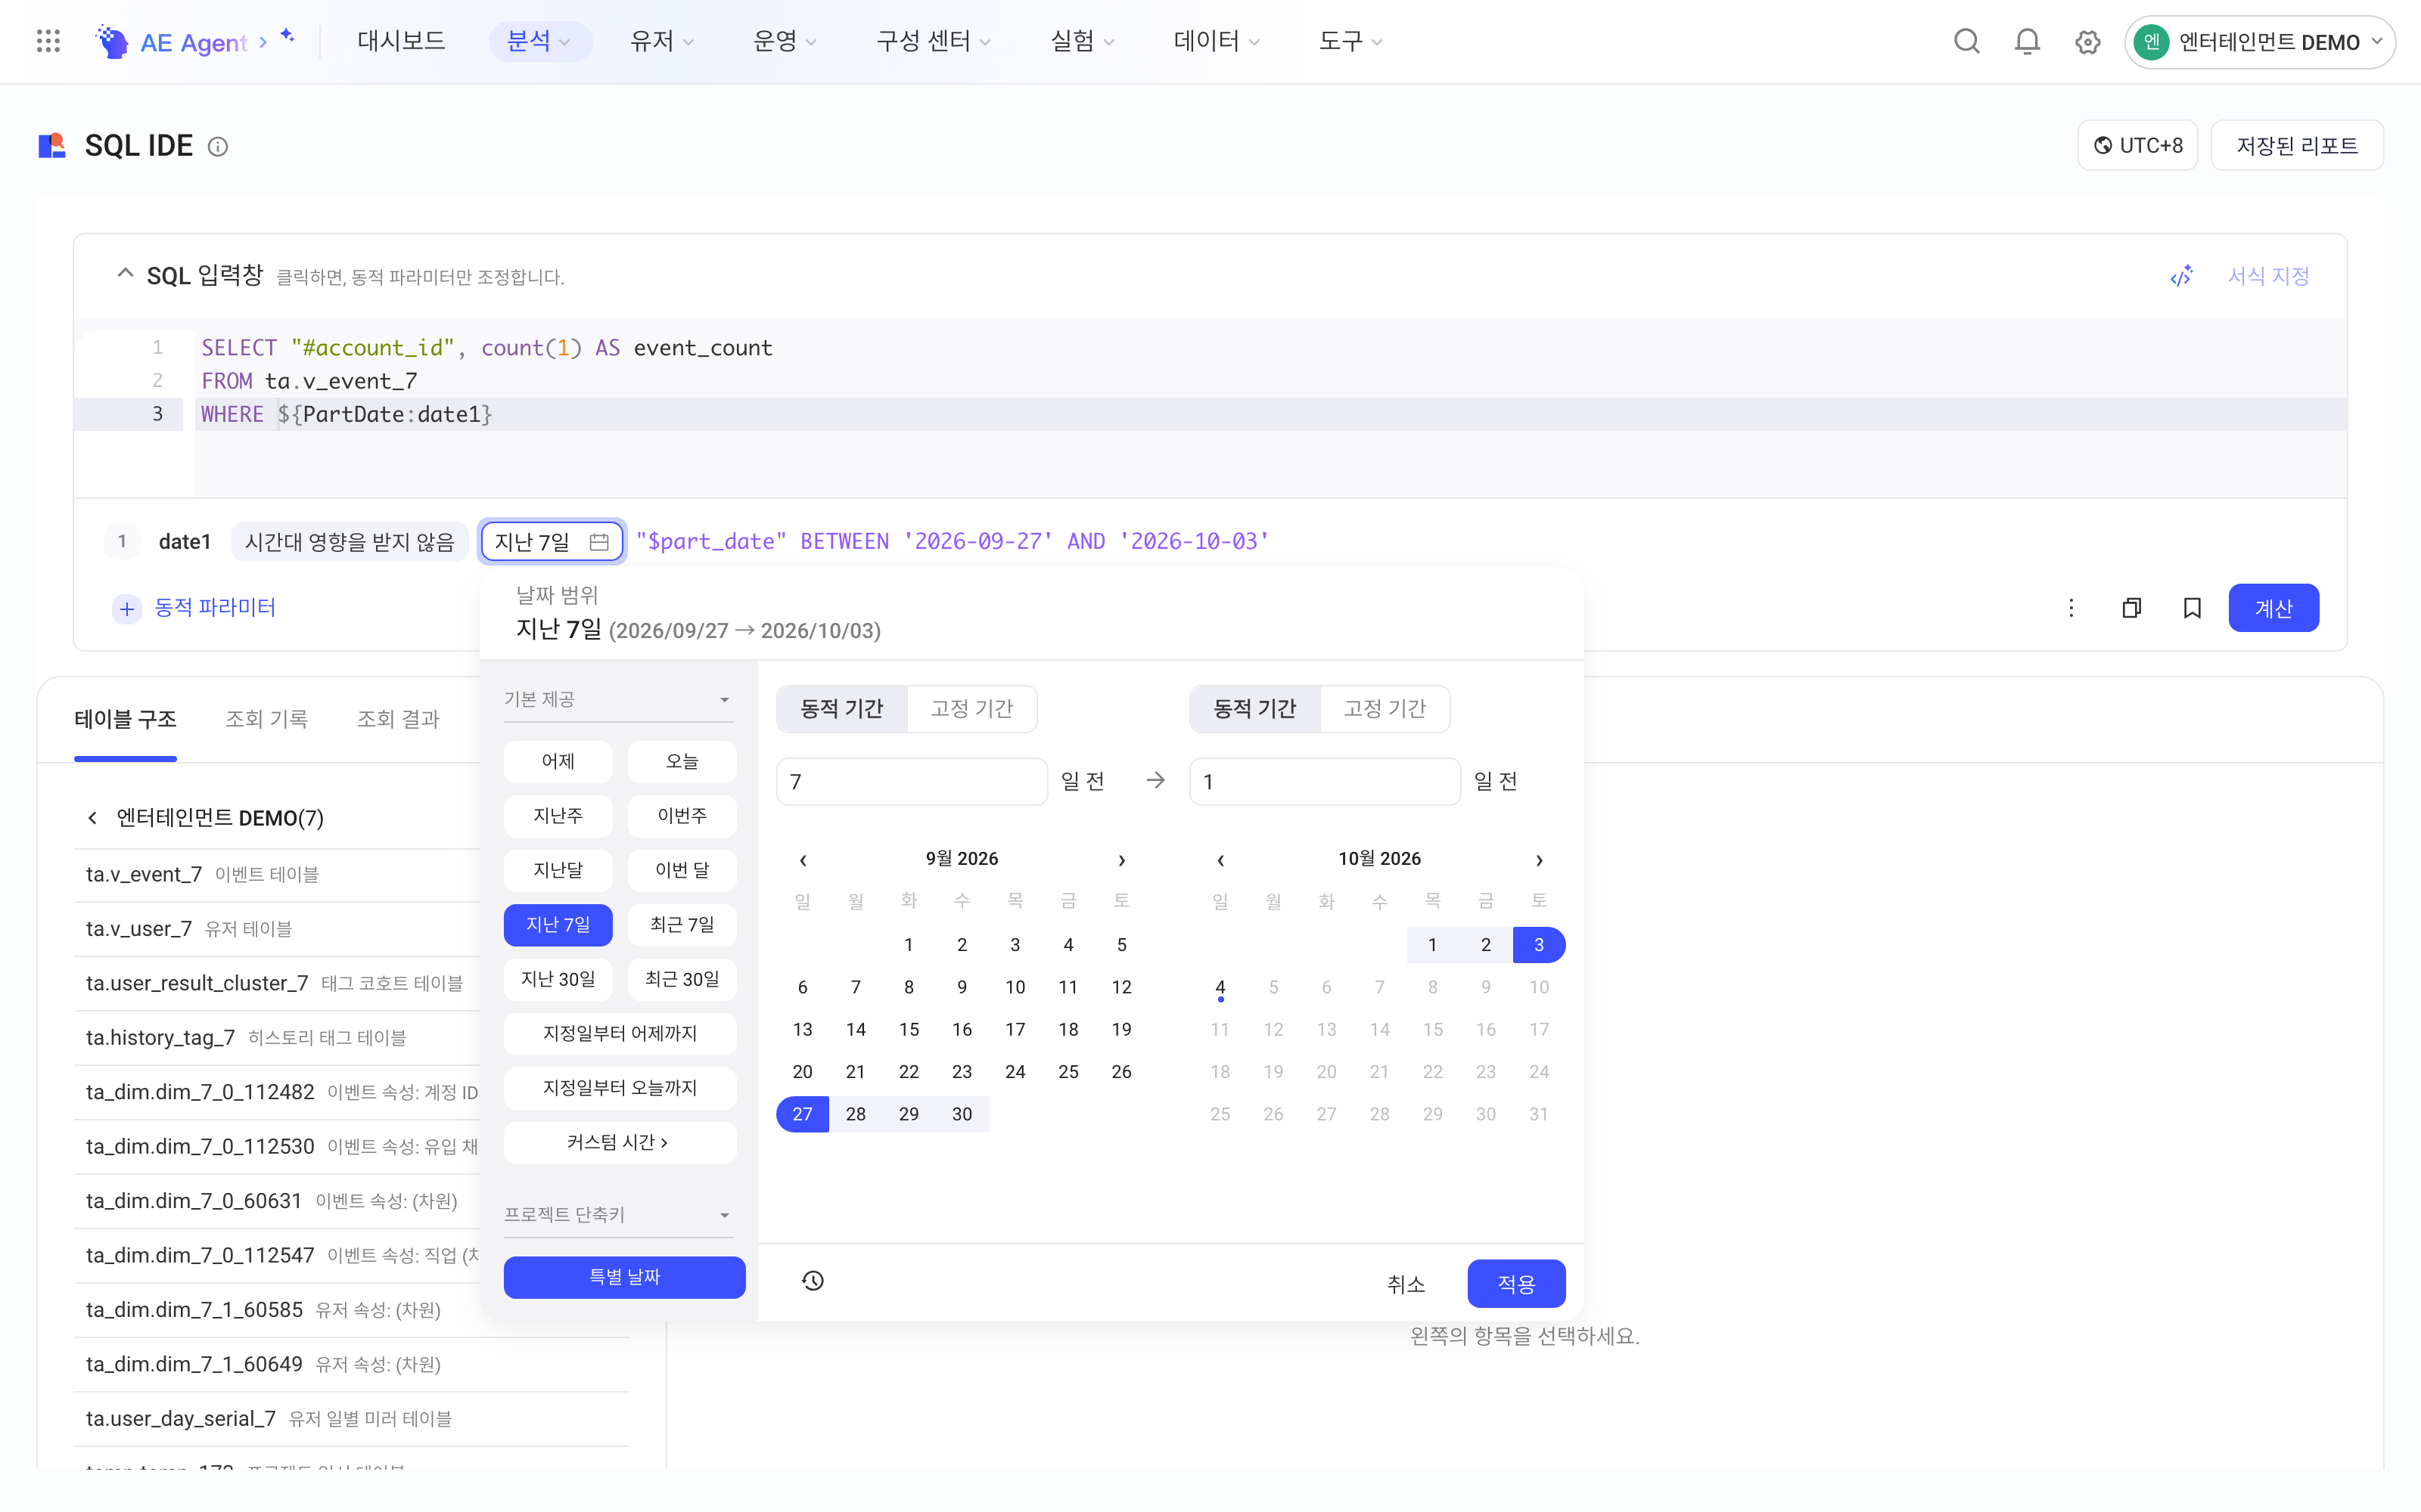Open the 엔터테인먼트 DEMO project dropdown
The image size is (2421, 1512).
point(2260,42)
